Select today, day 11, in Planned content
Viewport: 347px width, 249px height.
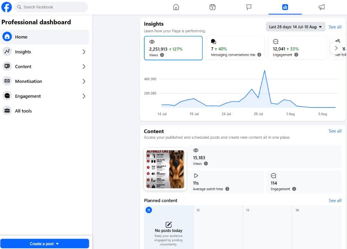(x=169, y=227)
